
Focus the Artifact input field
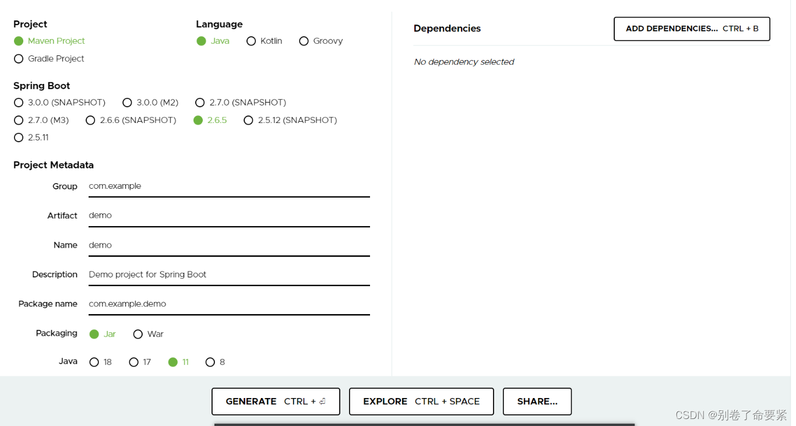[x=229, y=216]
